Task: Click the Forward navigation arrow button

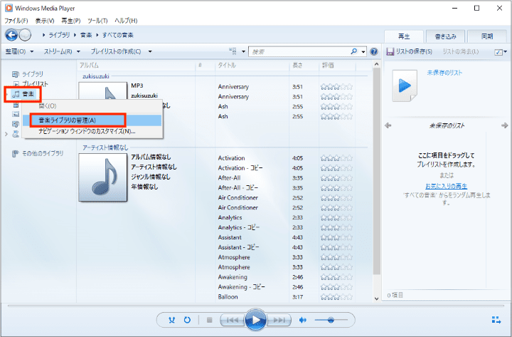Action: [25, 35]
